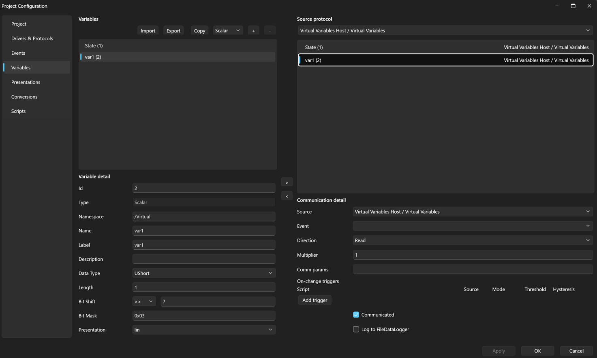Click the Import button

pyautogui.click(x=148, y=31)
